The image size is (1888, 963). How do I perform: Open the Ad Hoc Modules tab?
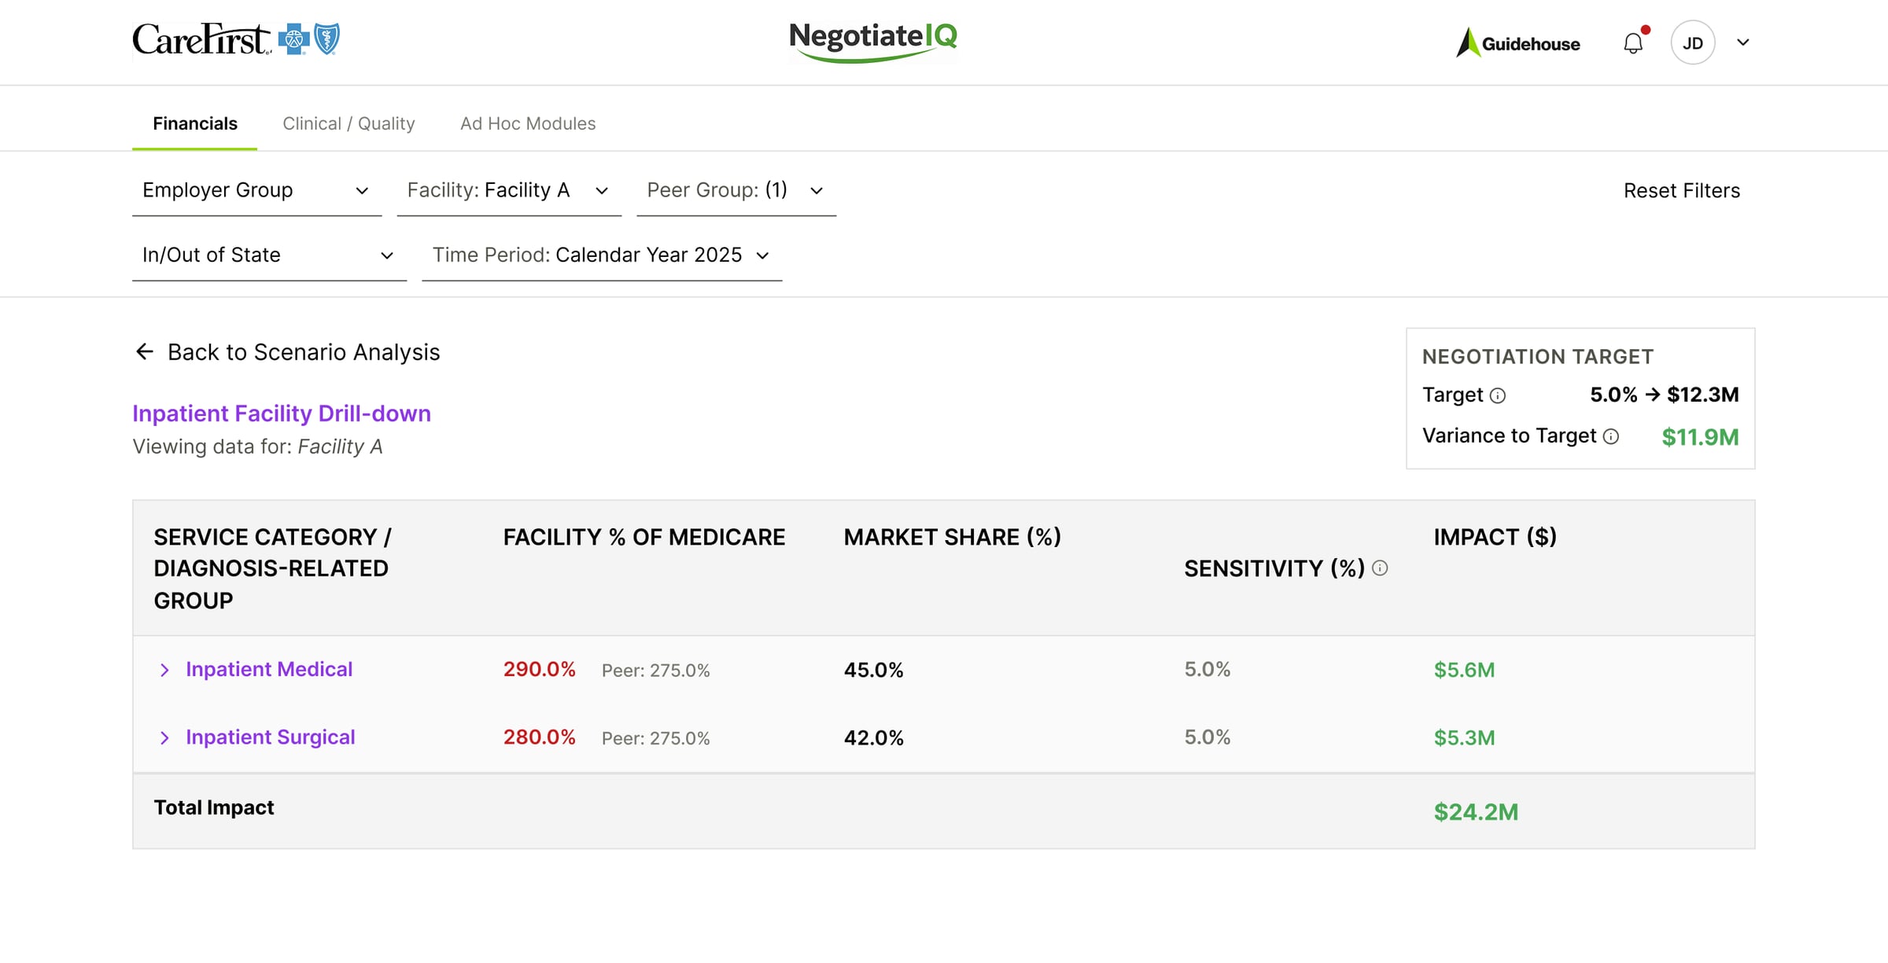pyautogui.click(x=528, y=123)
